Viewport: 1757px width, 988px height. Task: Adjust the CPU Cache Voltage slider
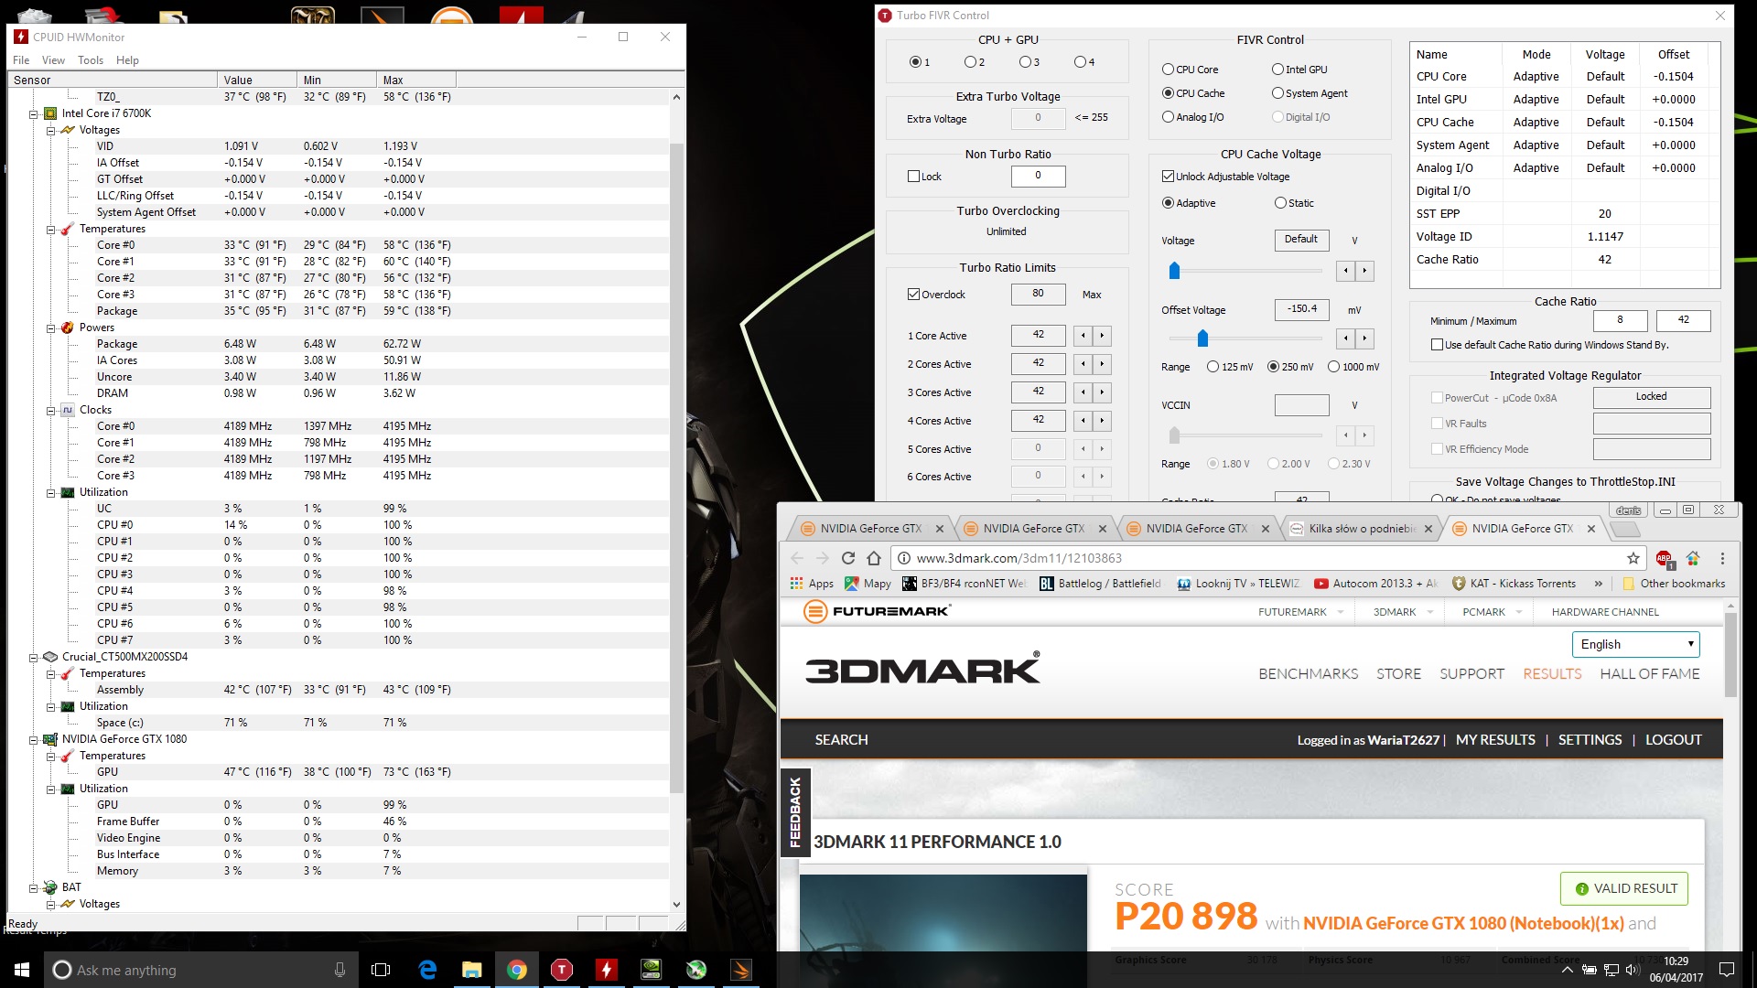tap(1174, 271)
